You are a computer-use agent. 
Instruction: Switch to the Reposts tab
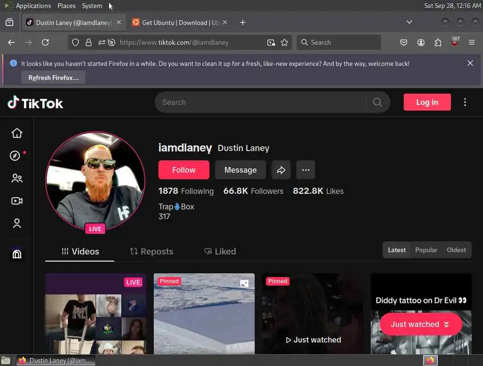tap(151, 251)
